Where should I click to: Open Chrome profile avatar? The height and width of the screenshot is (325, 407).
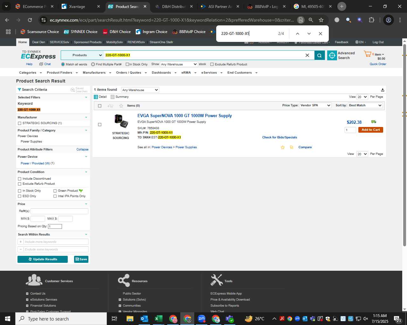tap(389, 20)
